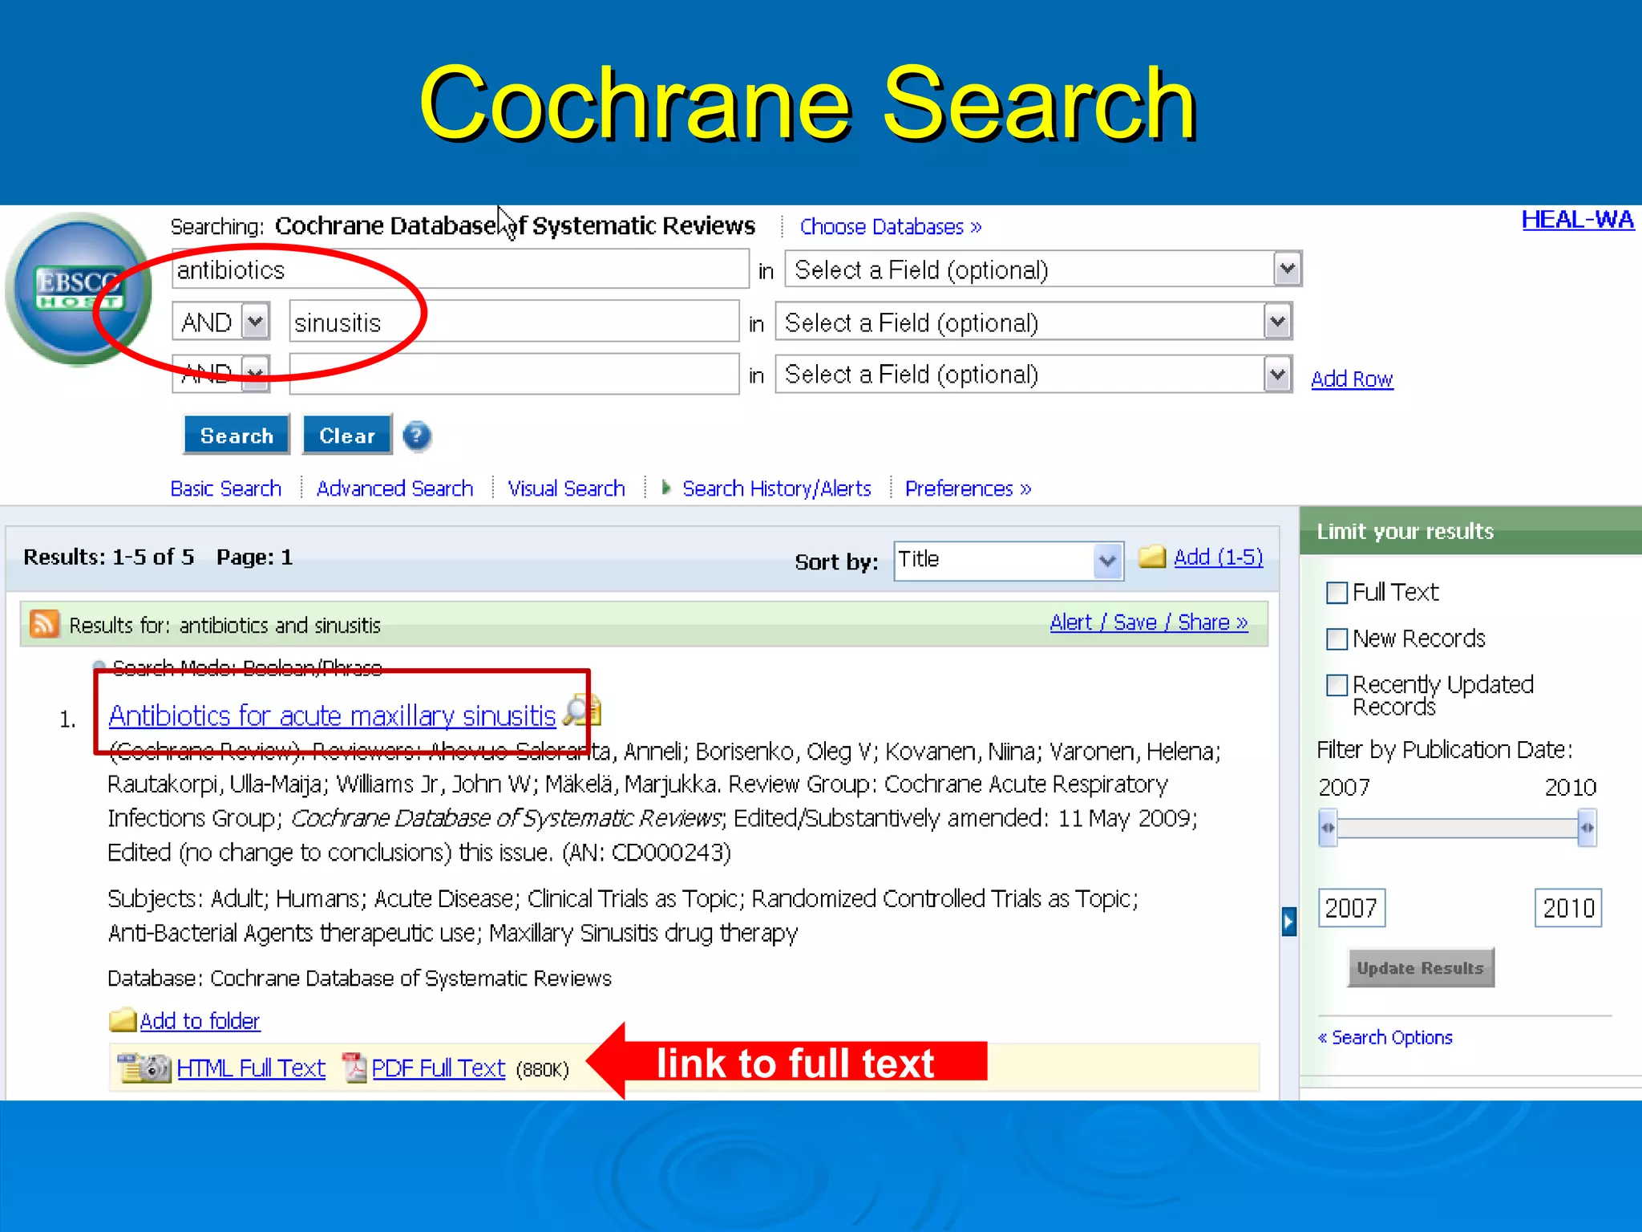Click the Add (1-5) folder icon
Screen dimensions: 1642x1232
[1152, 557]
